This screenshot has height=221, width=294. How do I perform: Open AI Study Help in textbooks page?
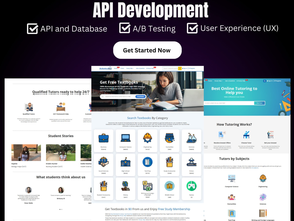pos(150,68)
